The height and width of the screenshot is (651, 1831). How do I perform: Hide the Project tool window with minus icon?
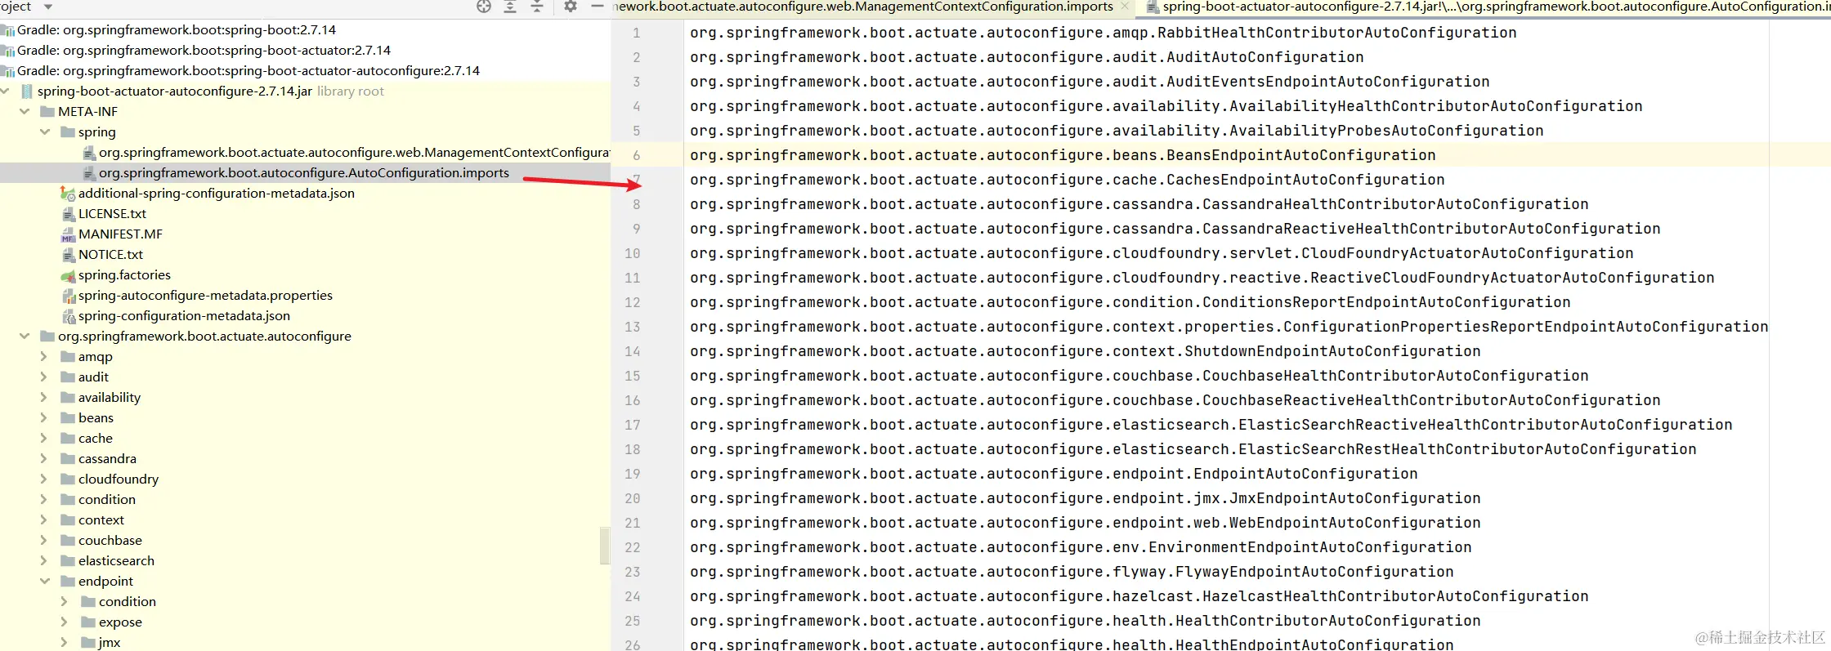point(598,7)
